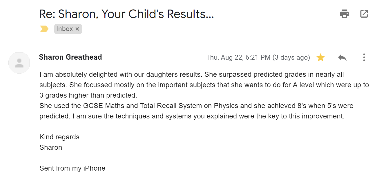Click the email subject heading
Screen dimensions: 377x181
pos(126,14)
